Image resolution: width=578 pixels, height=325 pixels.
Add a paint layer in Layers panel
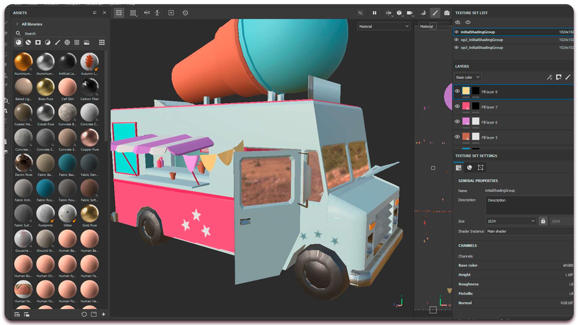pyautogui.click(x=568, y=77)
